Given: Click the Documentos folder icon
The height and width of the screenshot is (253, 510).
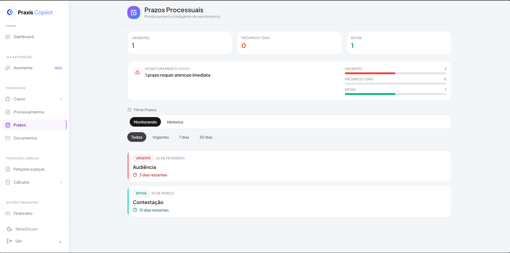Looking at the screenshot, I should pyautogui.click(x=8, y=138).
